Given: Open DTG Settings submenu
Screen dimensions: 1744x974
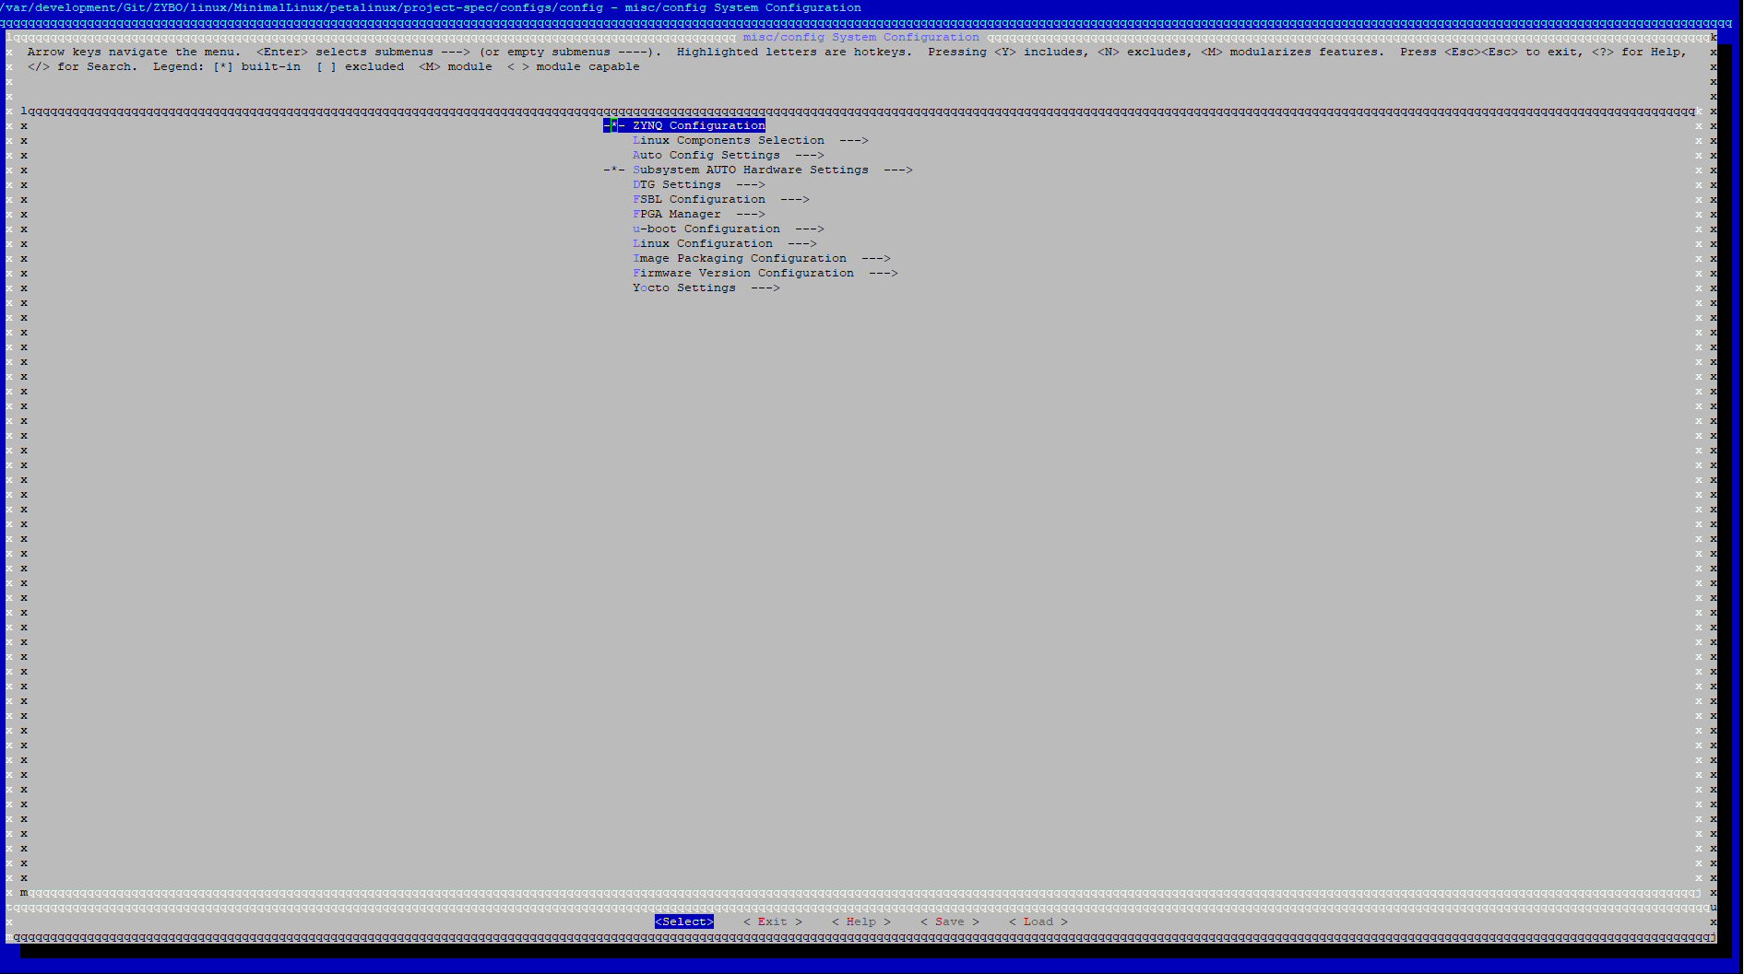Looking at the screenshot, I should 699,184.
